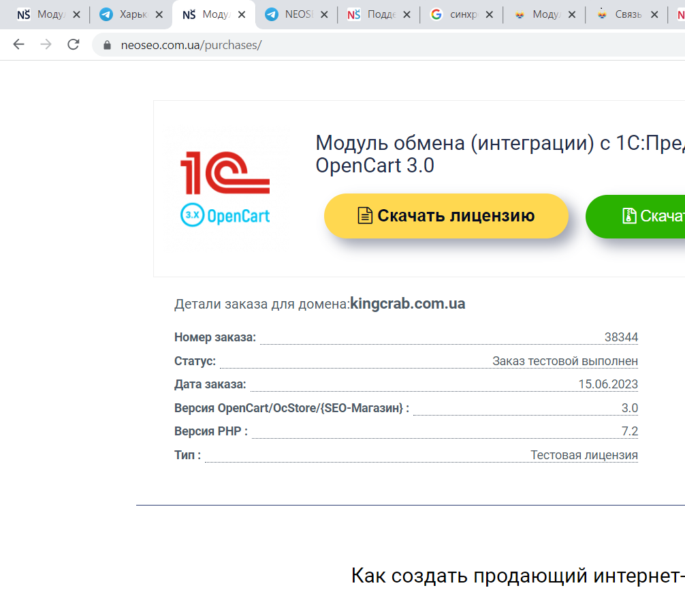685x605 pixels.
Task: Click the 'Скачать лицензию' yellow button
Action: coord(446,216)
